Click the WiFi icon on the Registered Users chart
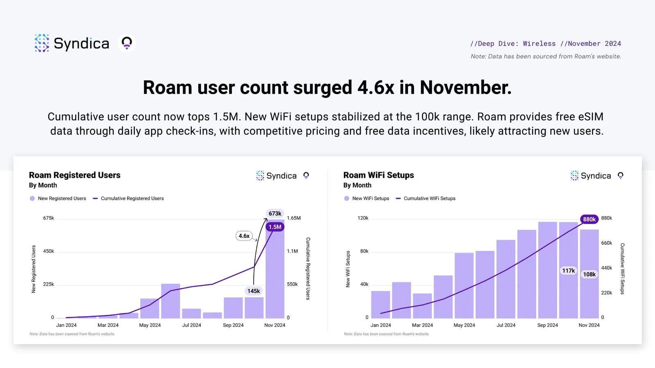655x368 pixels. pos(306,175)
